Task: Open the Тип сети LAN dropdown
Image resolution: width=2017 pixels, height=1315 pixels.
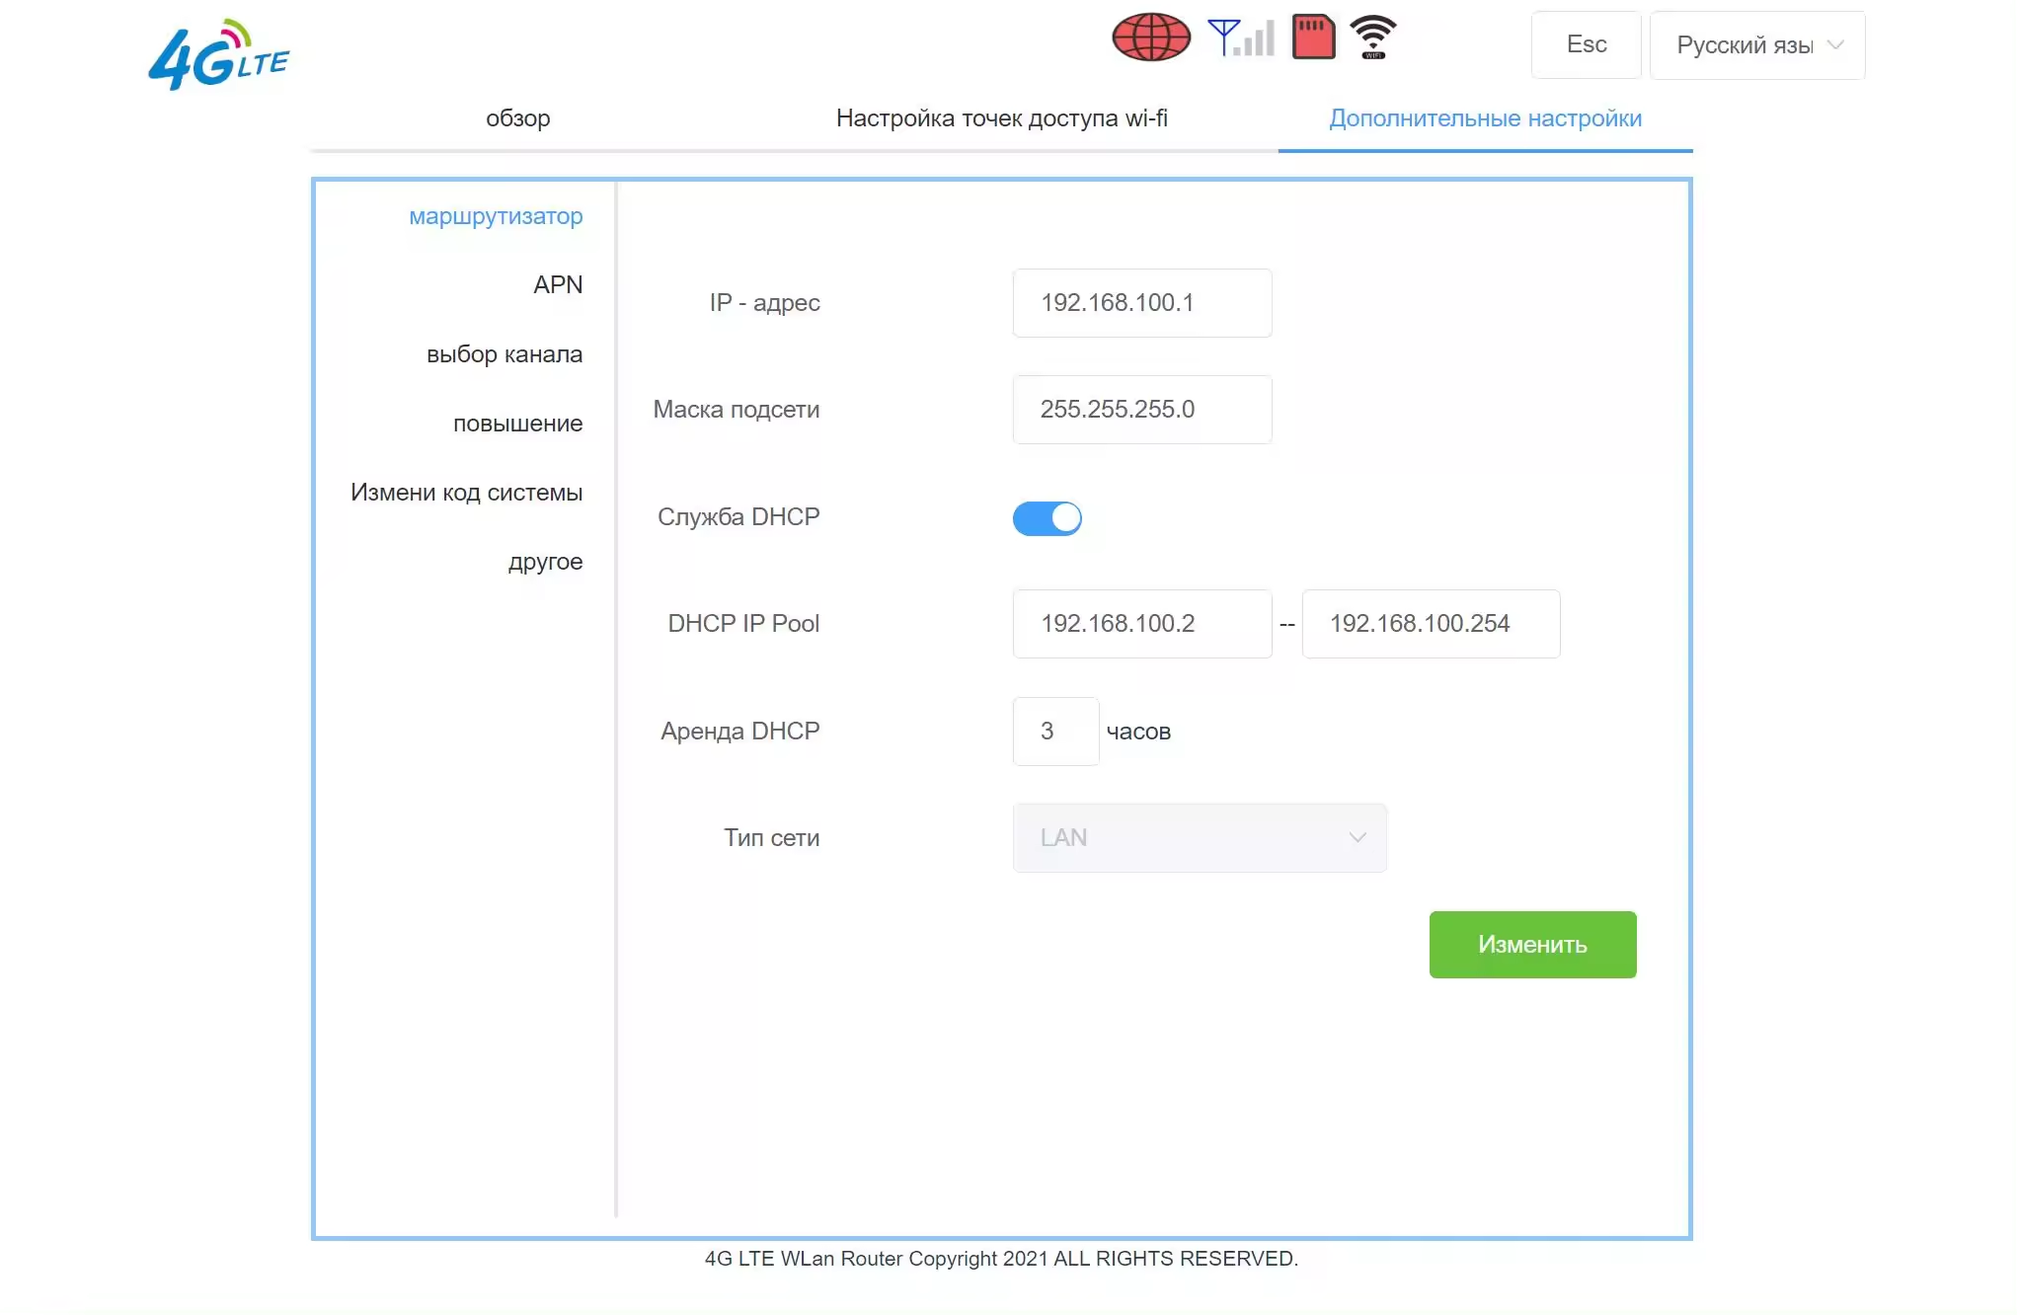Action: point(1200,838)
